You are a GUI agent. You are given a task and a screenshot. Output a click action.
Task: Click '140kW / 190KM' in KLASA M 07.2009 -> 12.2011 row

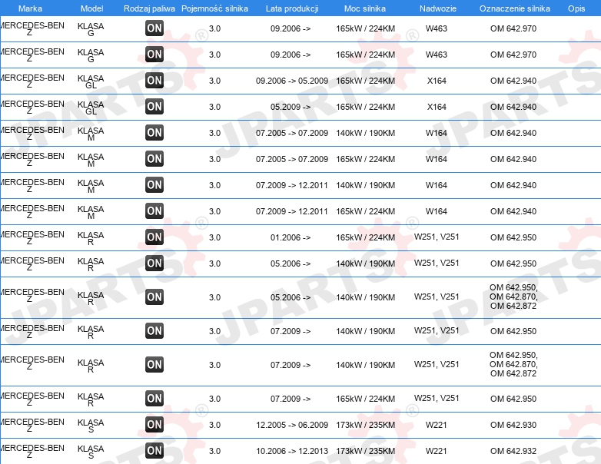click(365, 185)
